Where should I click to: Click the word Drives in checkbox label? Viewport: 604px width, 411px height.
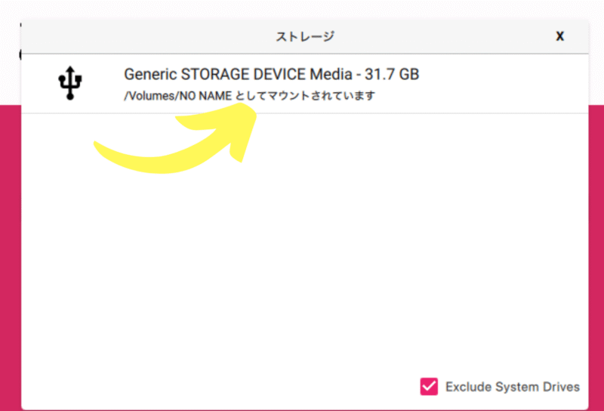[561, 387]
